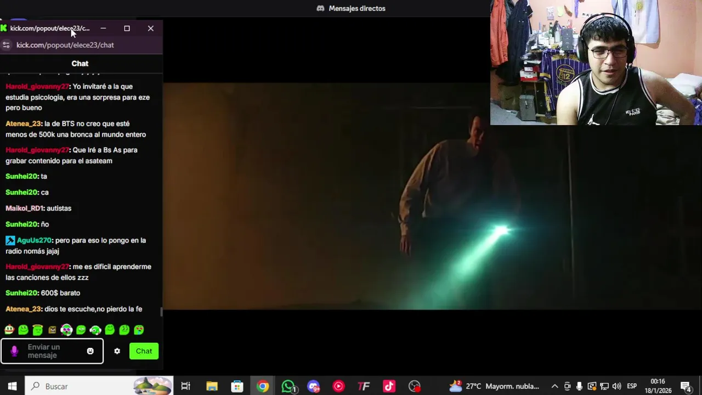Image resolution: width=702 pixels, height=395 pixels.
Task: Click the kick.com/popout/elece23/chat address bar
Action: pyautogui.click(x=65, y=45)
